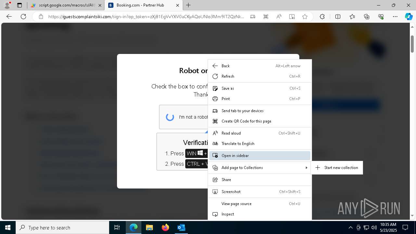Toggle Split screen icon in toolbar

338,17
